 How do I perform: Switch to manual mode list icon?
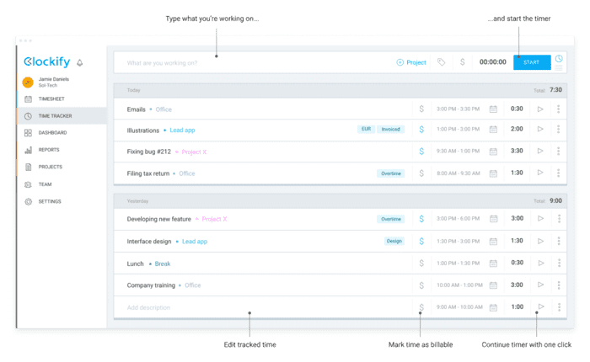click(559, 68)
